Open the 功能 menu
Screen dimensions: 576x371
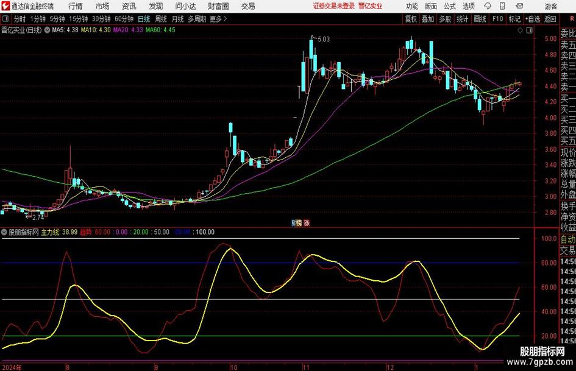[412, 6]
